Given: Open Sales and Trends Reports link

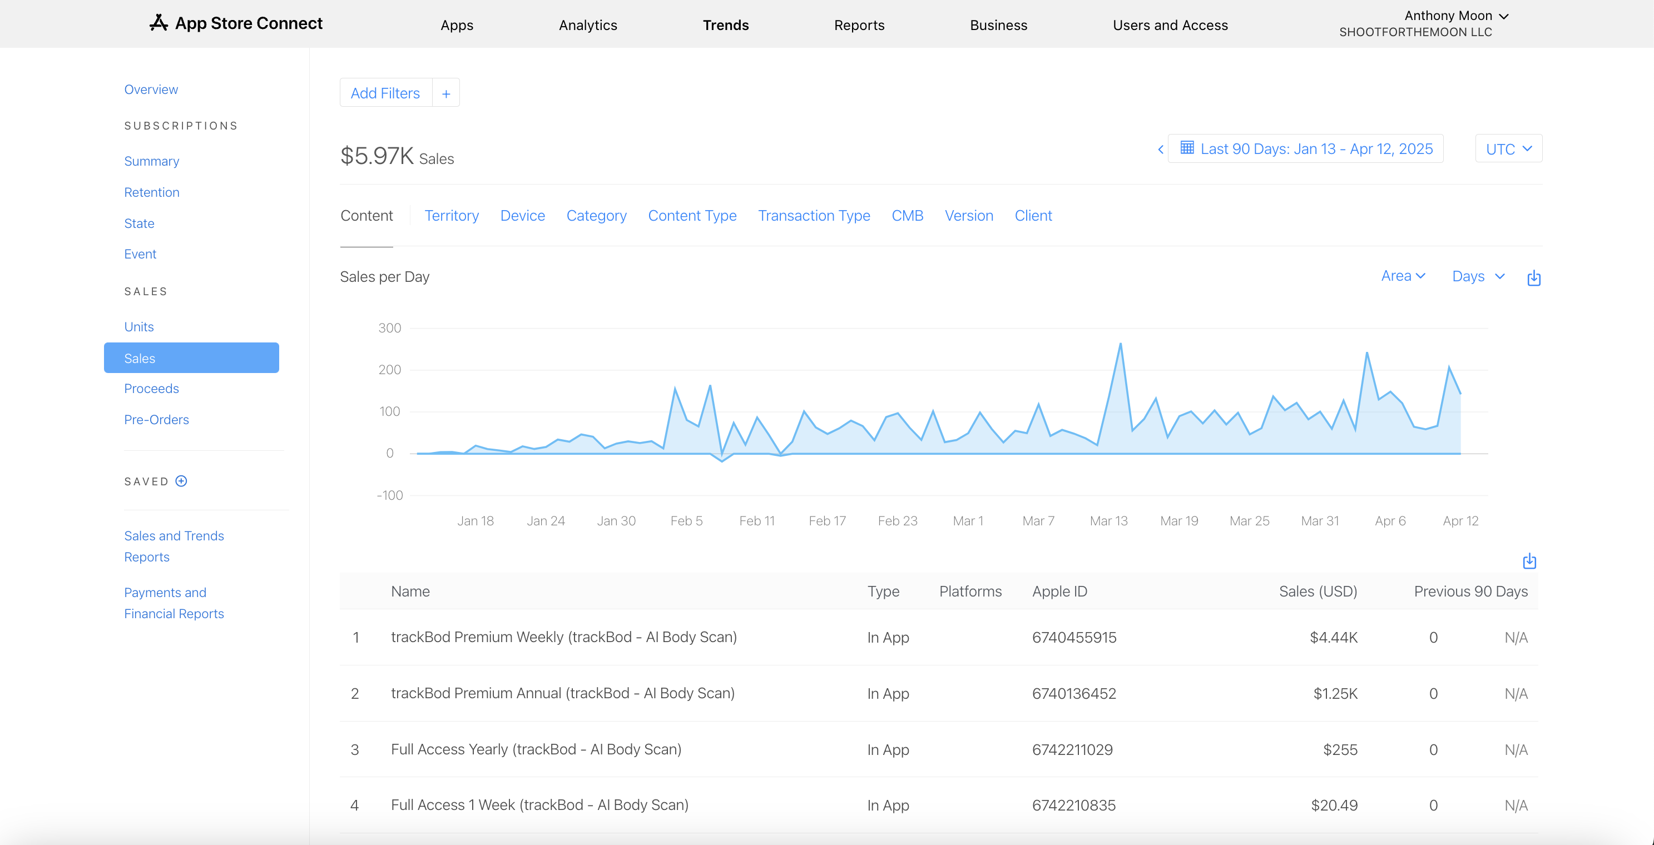Looking at the screenshot, I should tap(174, 546).
